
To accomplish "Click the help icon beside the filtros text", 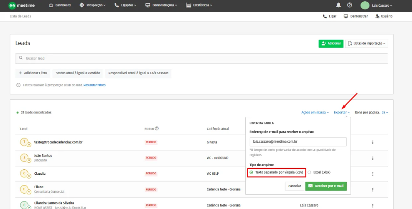I will (18, 85).
